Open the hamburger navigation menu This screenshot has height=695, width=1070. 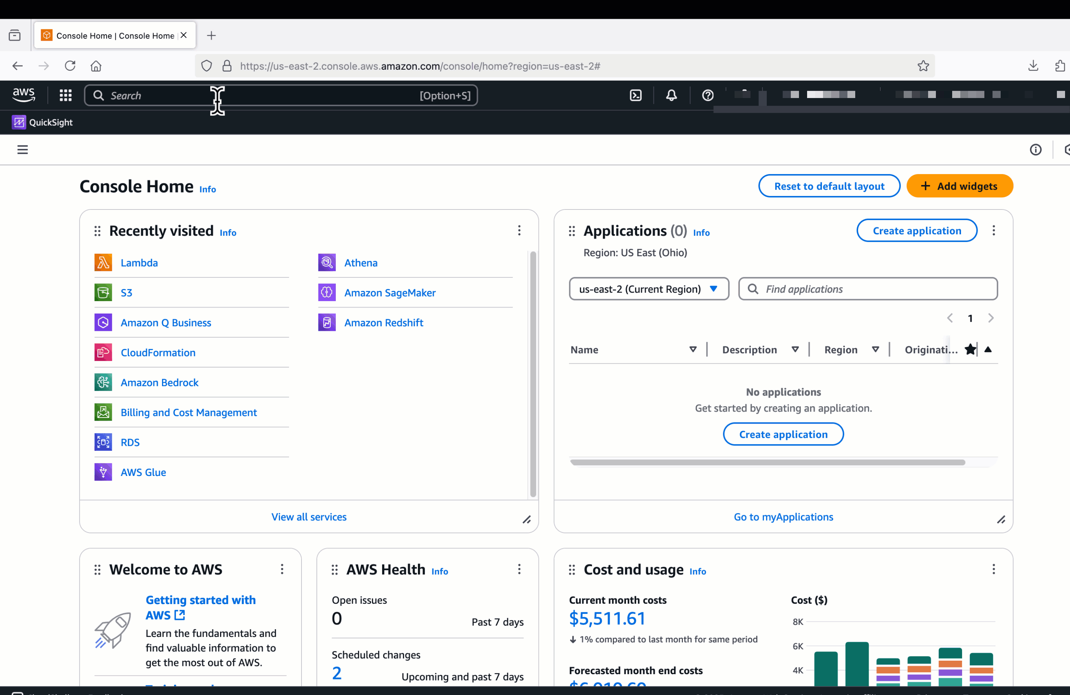coord(23,150)
